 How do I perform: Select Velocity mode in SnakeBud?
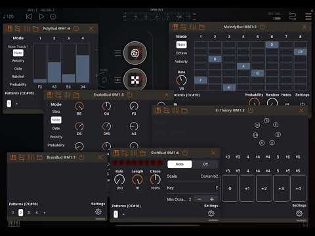pyautogui.click(x=56, y=137)
